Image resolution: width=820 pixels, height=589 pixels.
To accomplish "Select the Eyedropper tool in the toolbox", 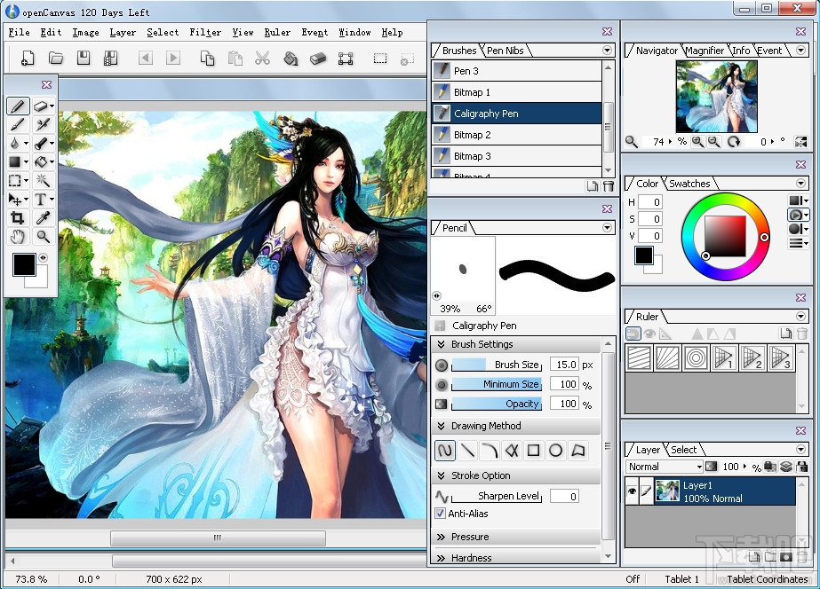I will [42, 218].
